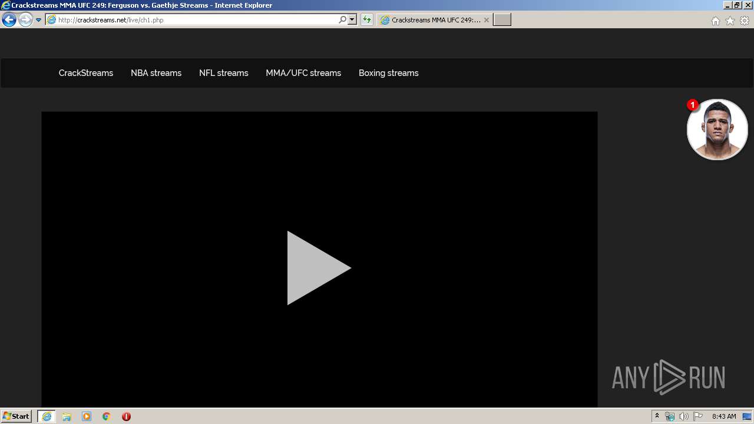Expand the address bar autocomplete dropdown
This screenshot has width=754, height=424.
[352, 20]
